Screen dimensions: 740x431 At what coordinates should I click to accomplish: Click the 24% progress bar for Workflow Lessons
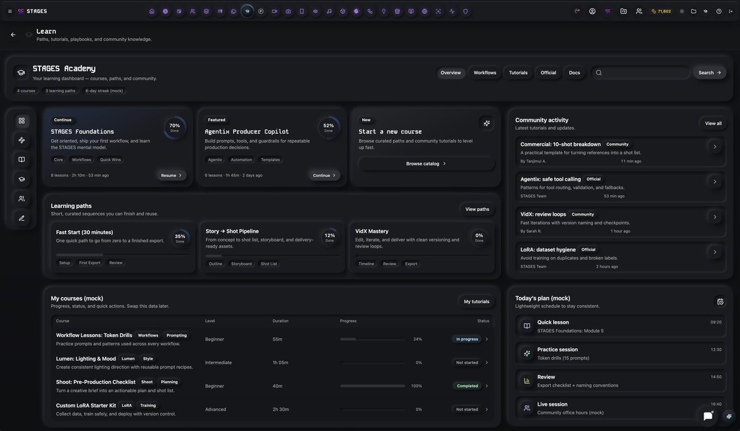[x=370, y=338]
